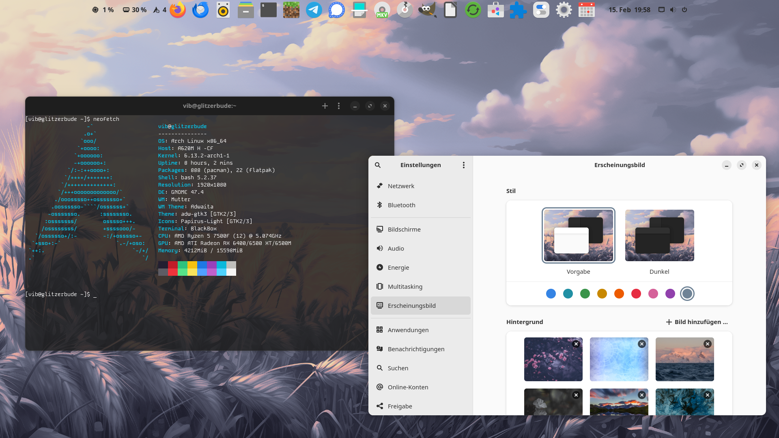Open the Multitasking settings page
This screenshot has height=438, width=779.
[x=405, y=287]
